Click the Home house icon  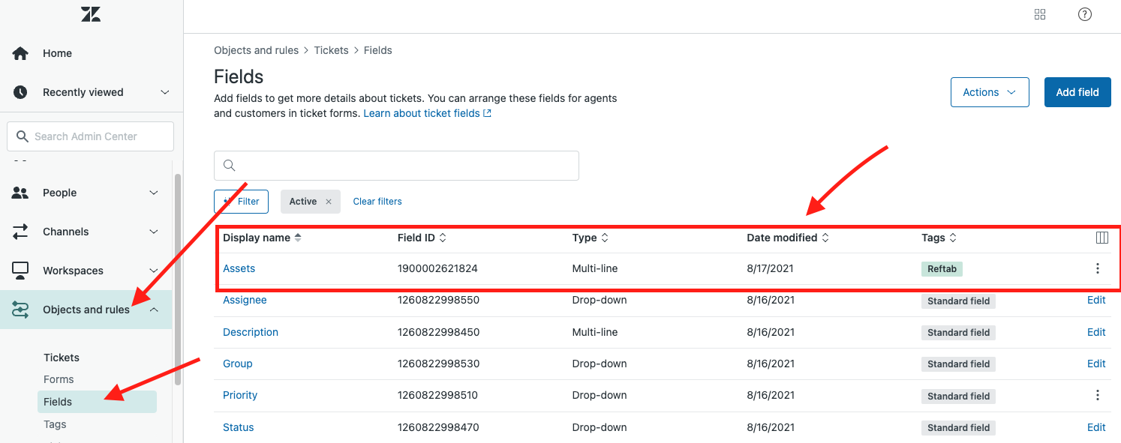click(x=20, y=53)
